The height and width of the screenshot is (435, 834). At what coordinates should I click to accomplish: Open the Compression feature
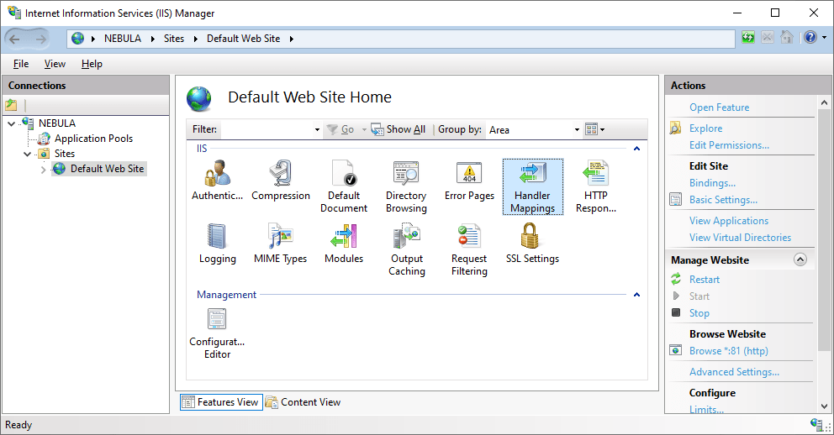(x=280, y=181)
